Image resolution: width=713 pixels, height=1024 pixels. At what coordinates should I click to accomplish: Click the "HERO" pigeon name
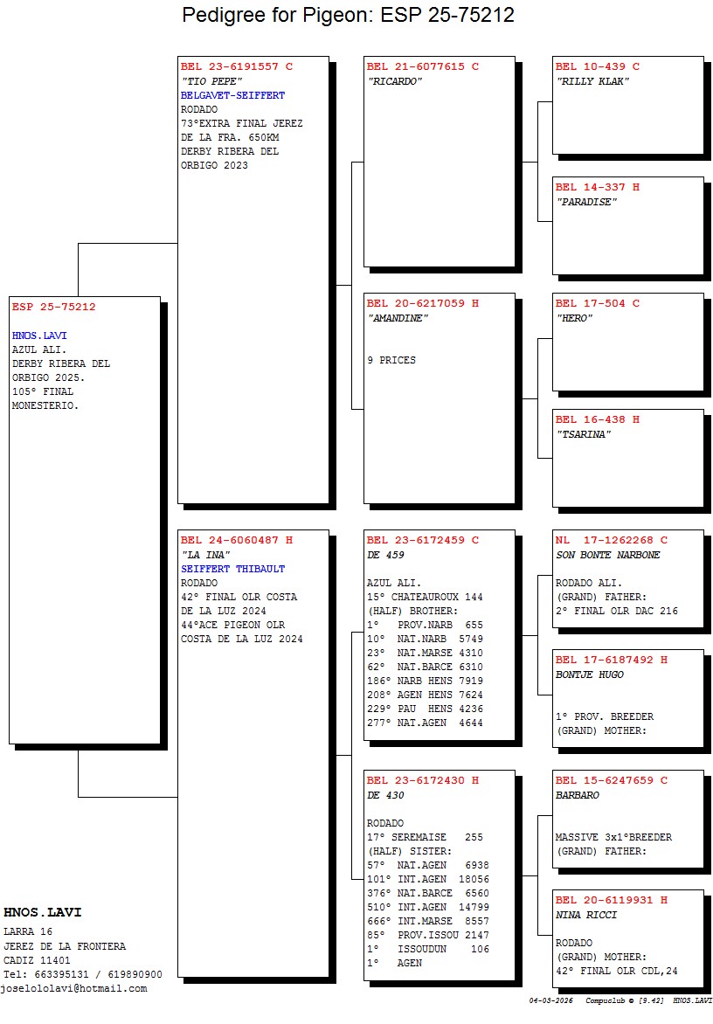click(574, 318)
